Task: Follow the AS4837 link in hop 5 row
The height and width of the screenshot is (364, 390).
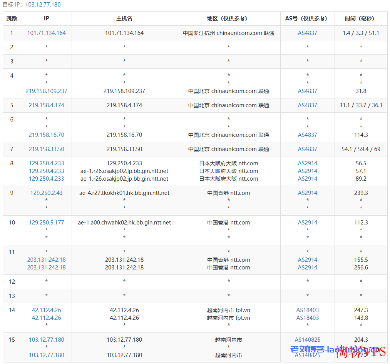Action: (308, 105)
